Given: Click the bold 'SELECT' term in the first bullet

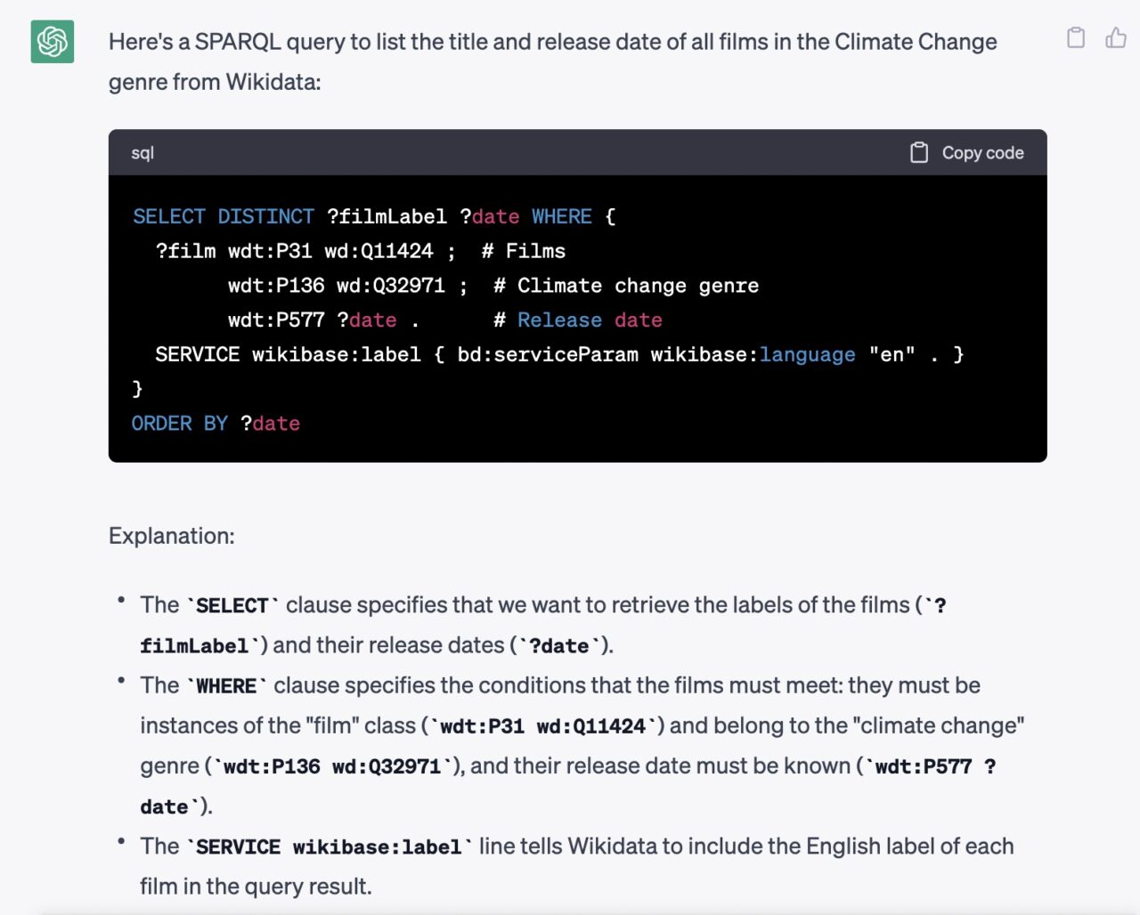Looking at the screenshot, I should (232, 606).
